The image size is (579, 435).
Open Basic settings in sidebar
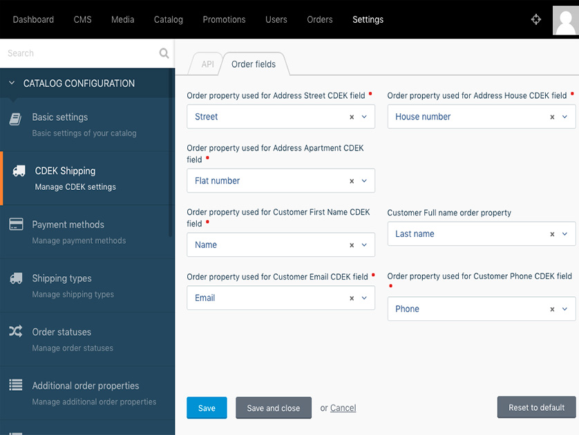point(87,125)
